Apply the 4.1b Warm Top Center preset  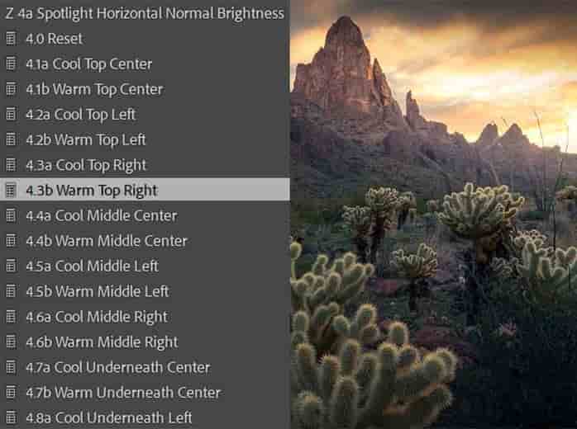pos(145,89)
